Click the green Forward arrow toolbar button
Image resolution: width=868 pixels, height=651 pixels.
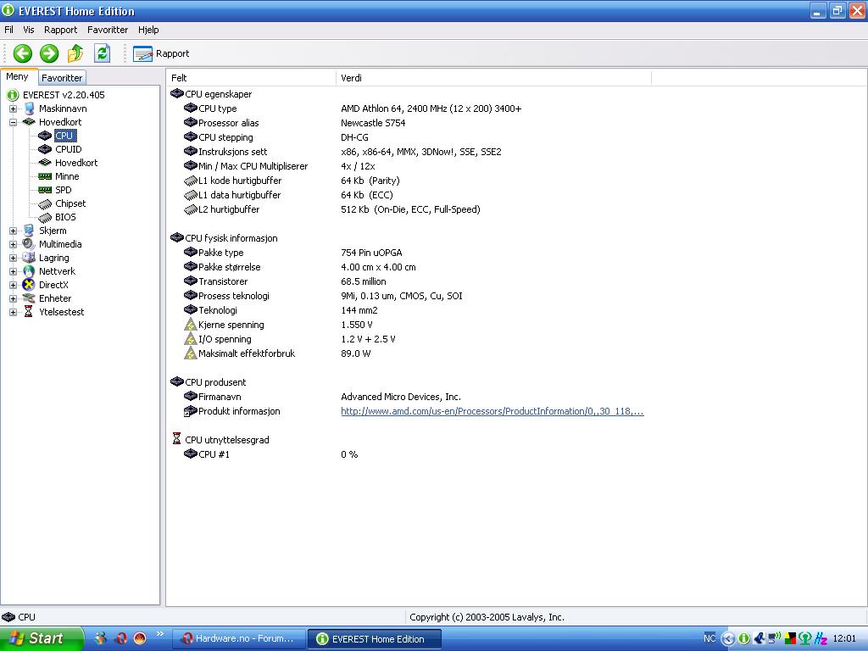tap(49, 53)
